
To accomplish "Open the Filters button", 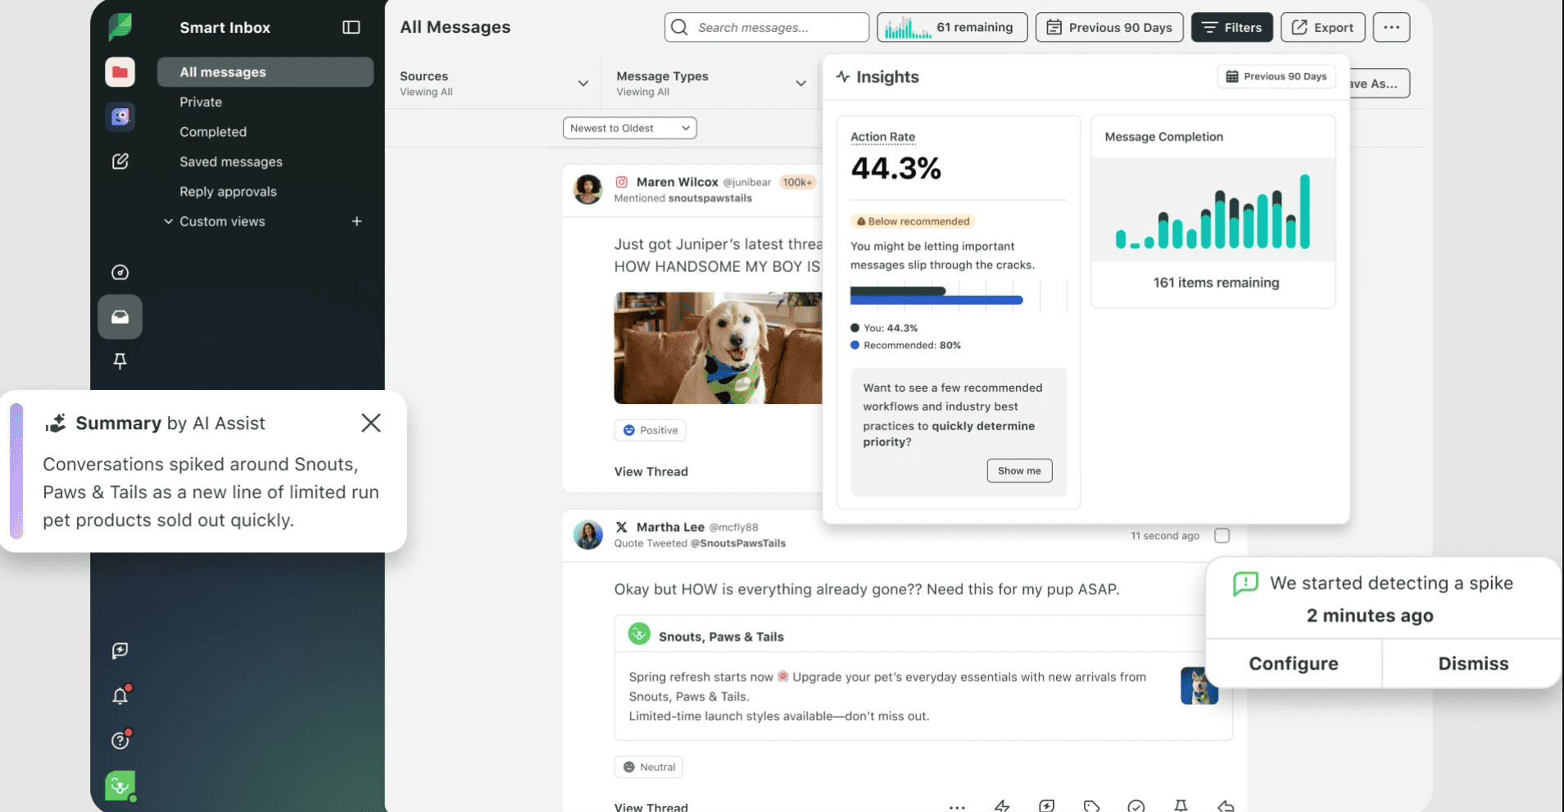I will (x=1232, y=27).
